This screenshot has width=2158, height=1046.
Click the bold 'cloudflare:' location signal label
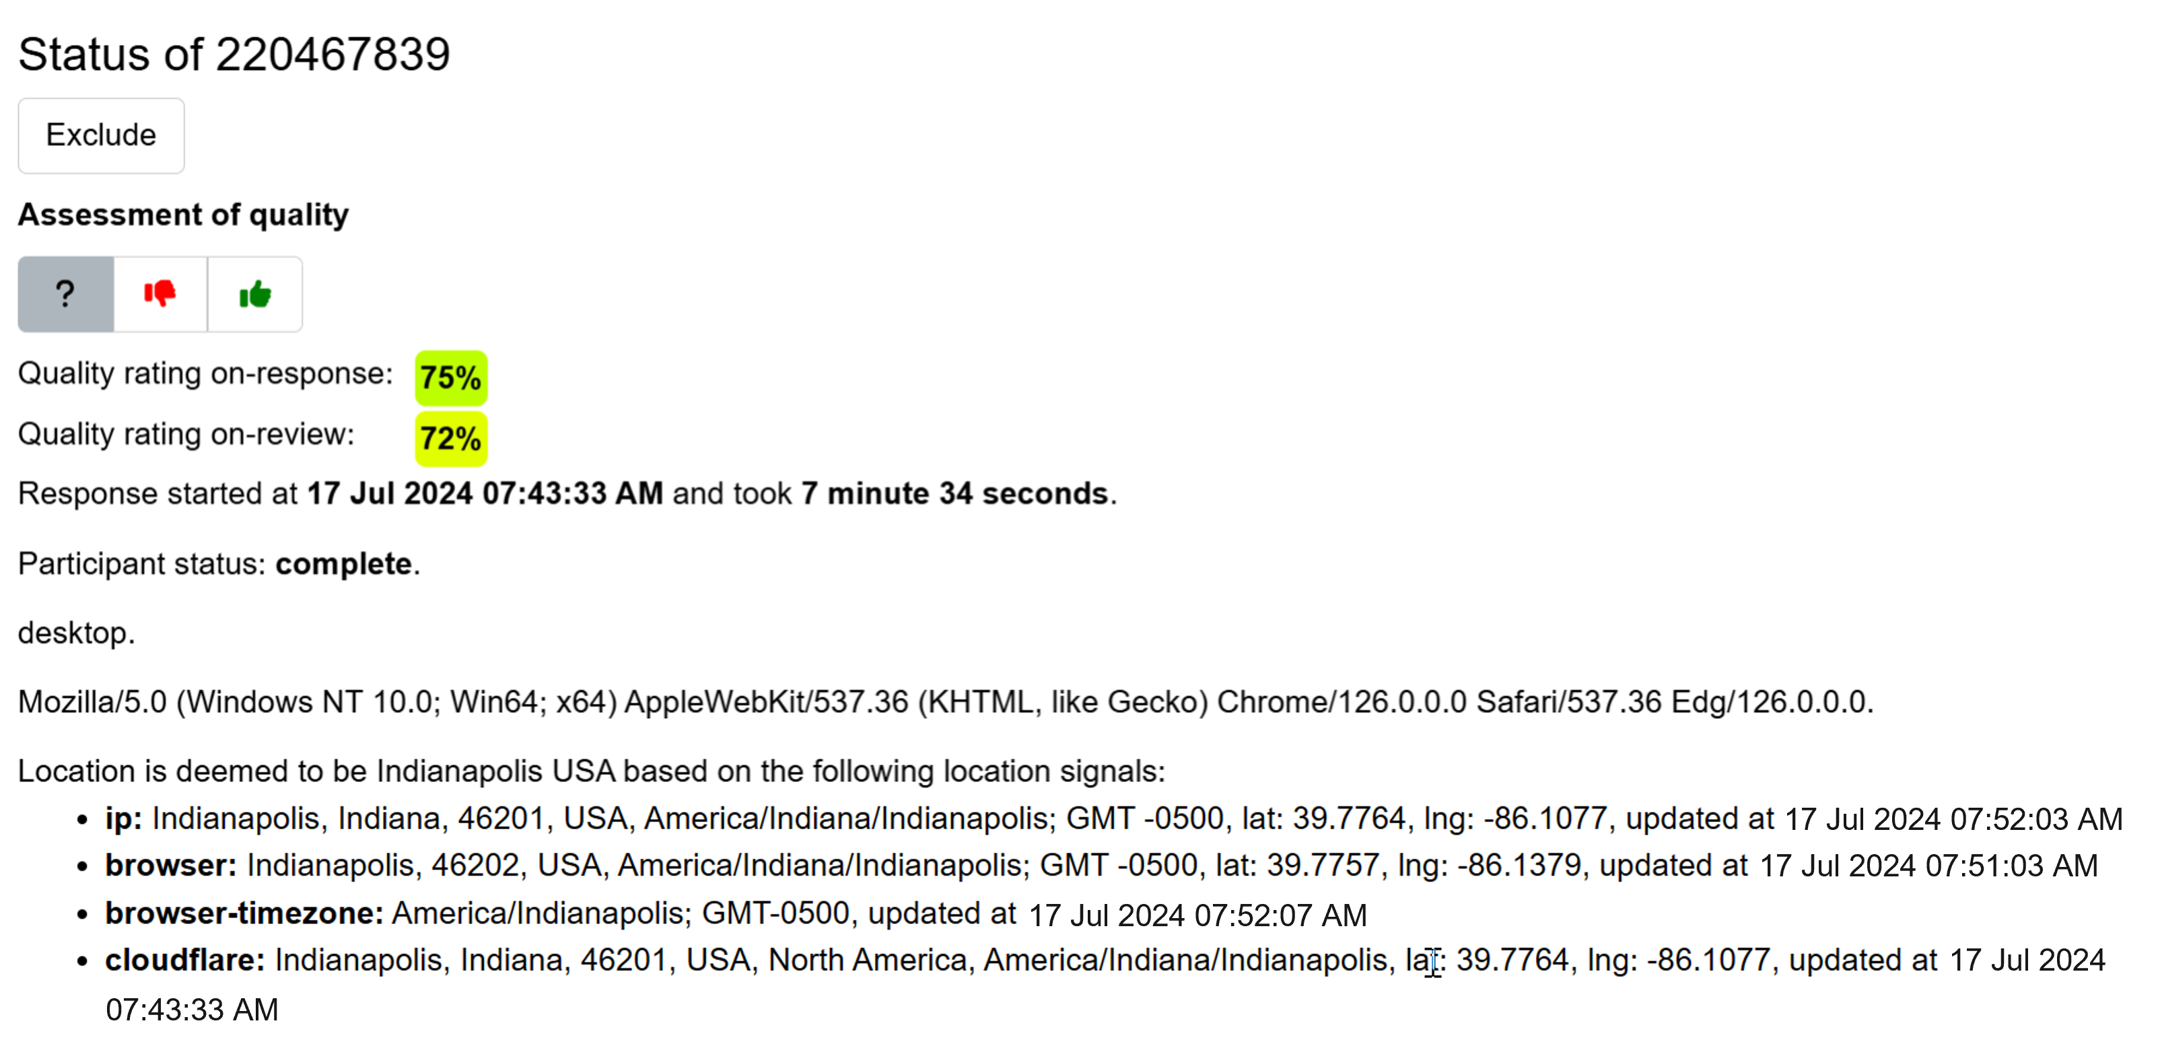(x=184, y=960)
